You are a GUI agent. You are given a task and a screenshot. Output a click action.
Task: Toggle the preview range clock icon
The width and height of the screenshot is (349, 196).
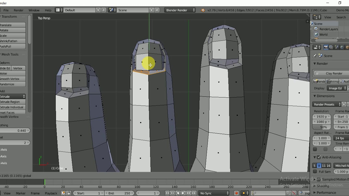point(63,193)
